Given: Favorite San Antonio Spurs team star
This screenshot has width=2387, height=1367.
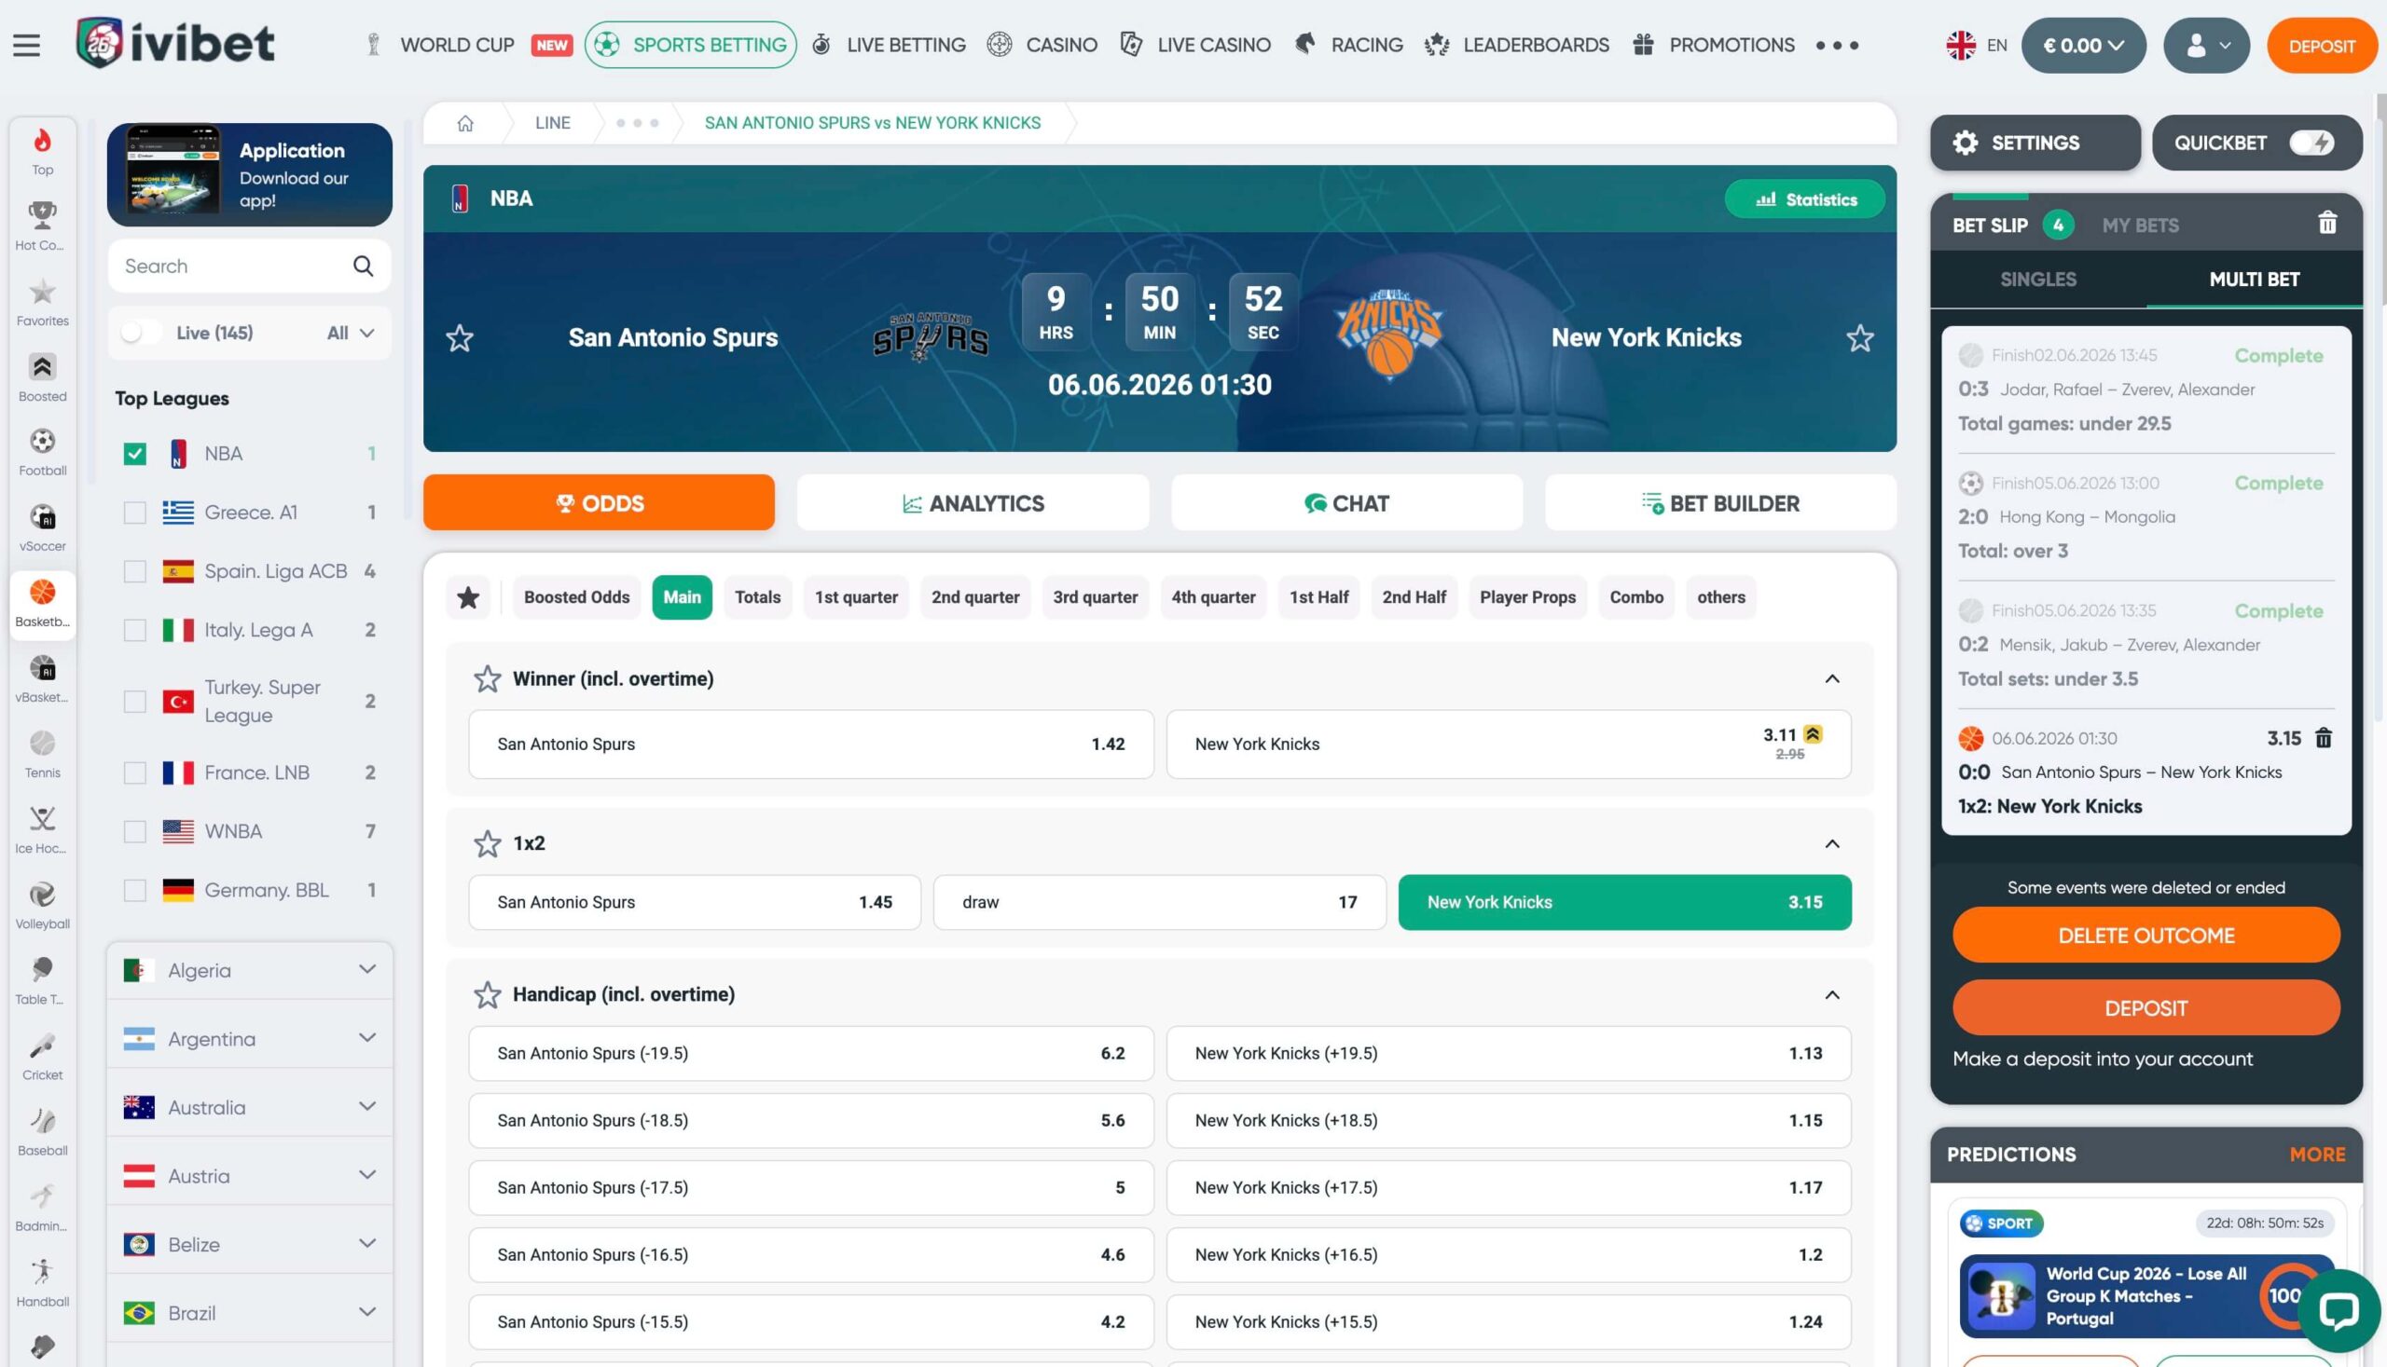Looking at the screenshot, I should click(460, 338).
